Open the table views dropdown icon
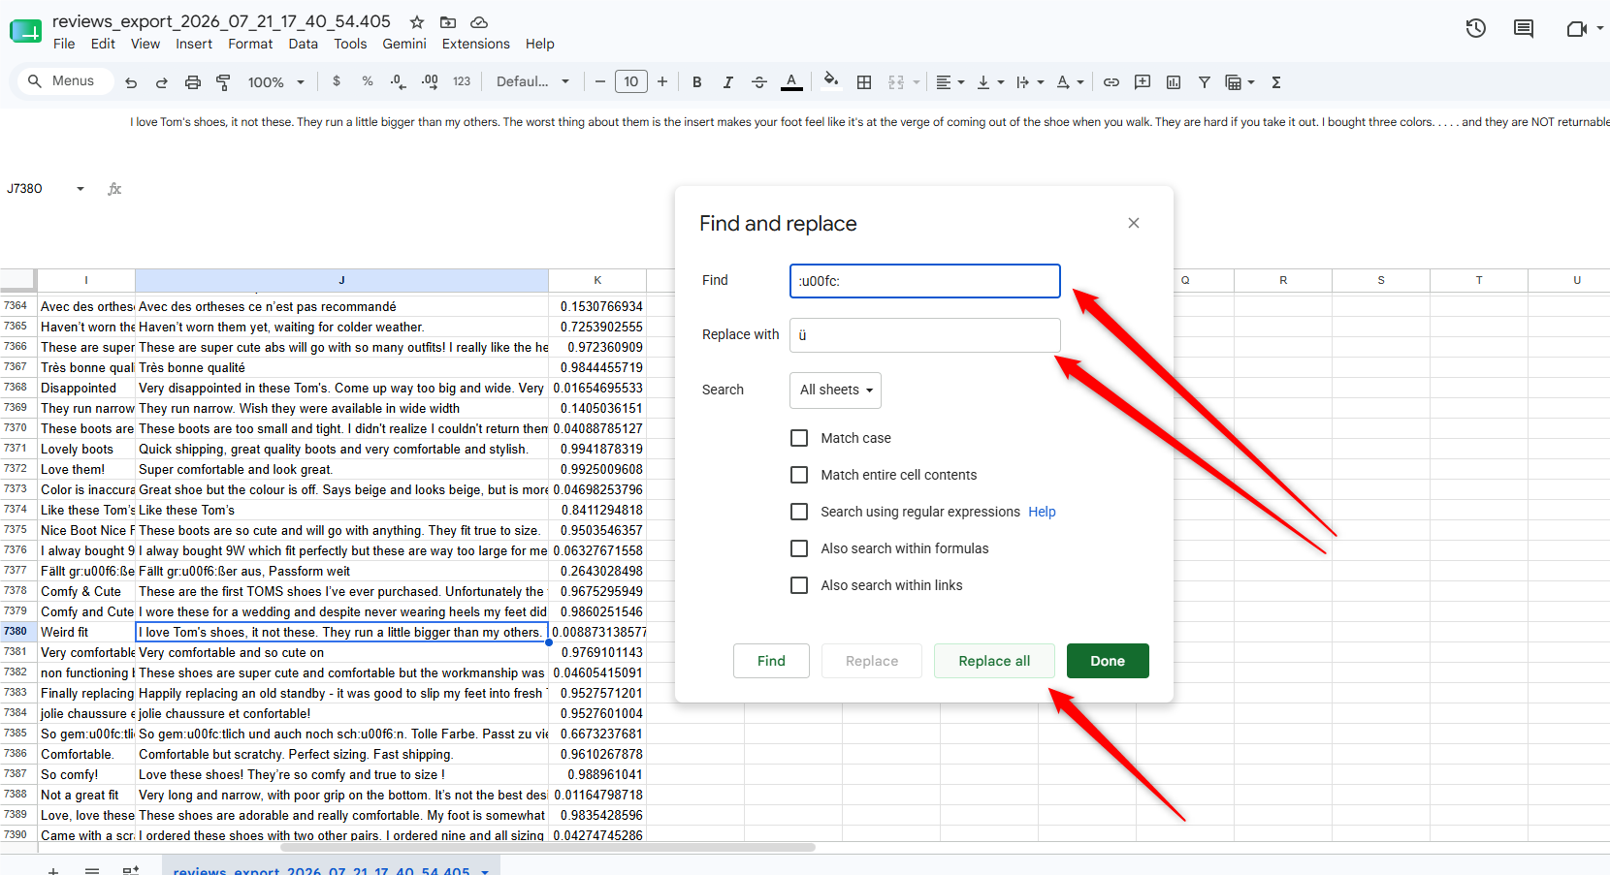 1240,82
